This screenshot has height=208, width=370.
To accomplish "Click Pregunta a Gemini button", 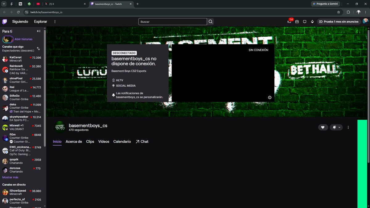I will pyautogui.click(x=325, y=4).
